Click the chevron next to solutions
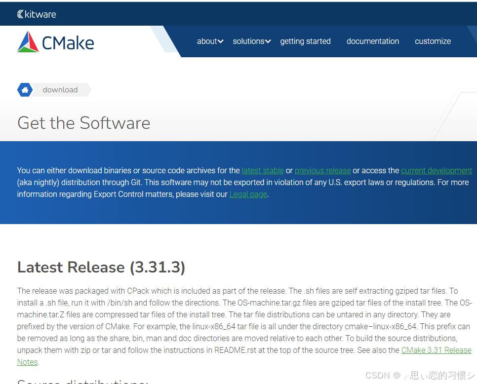The image size is (477, 384). coord(268,41)
